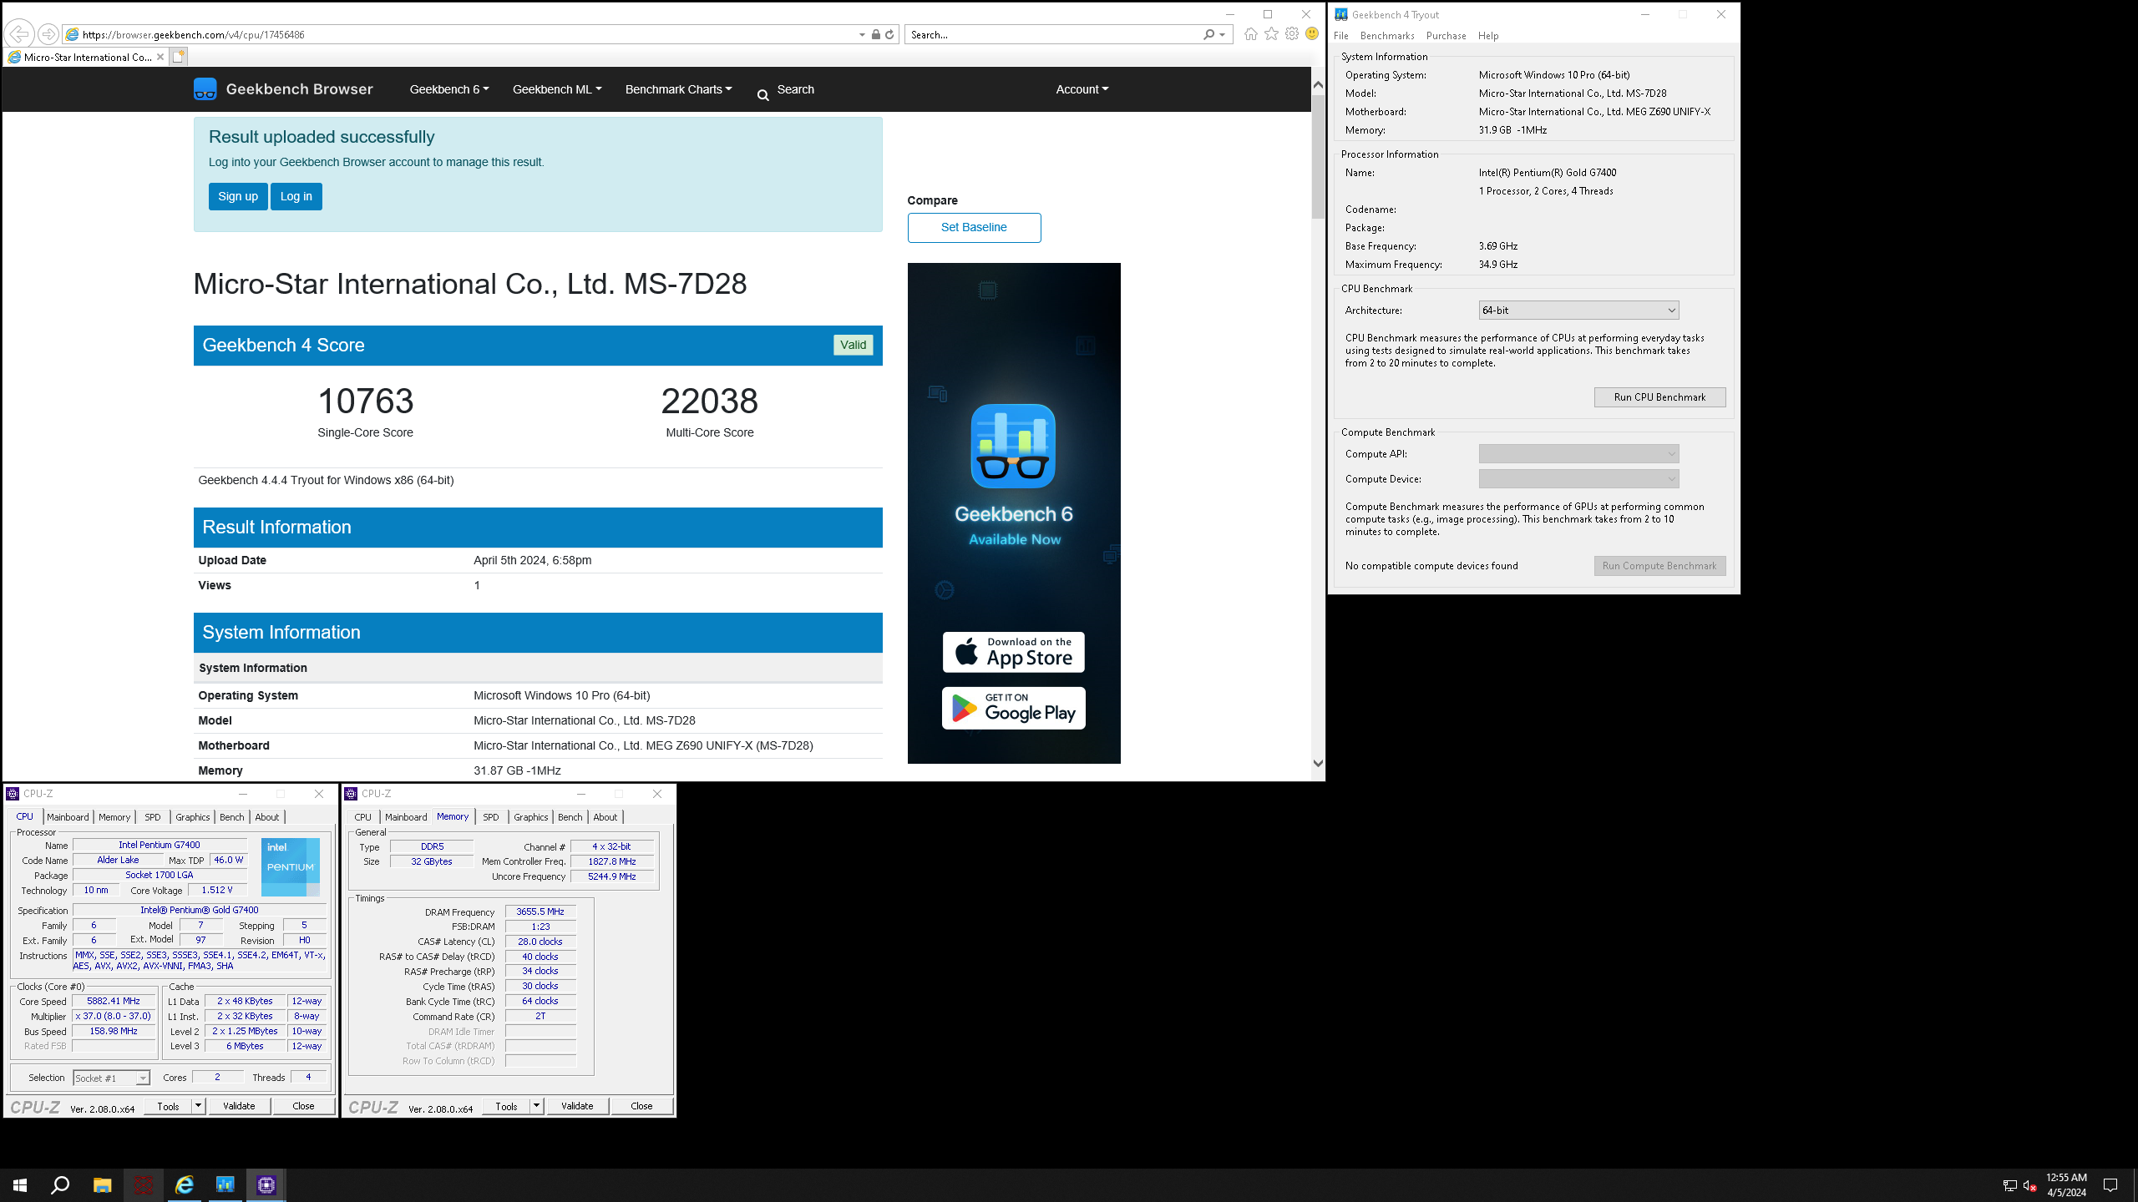Expand Tools arrow in left CPU-Z window
Viewport: 2138px width, 1202px height.
pyautogui.click(x=198, y=1106)
